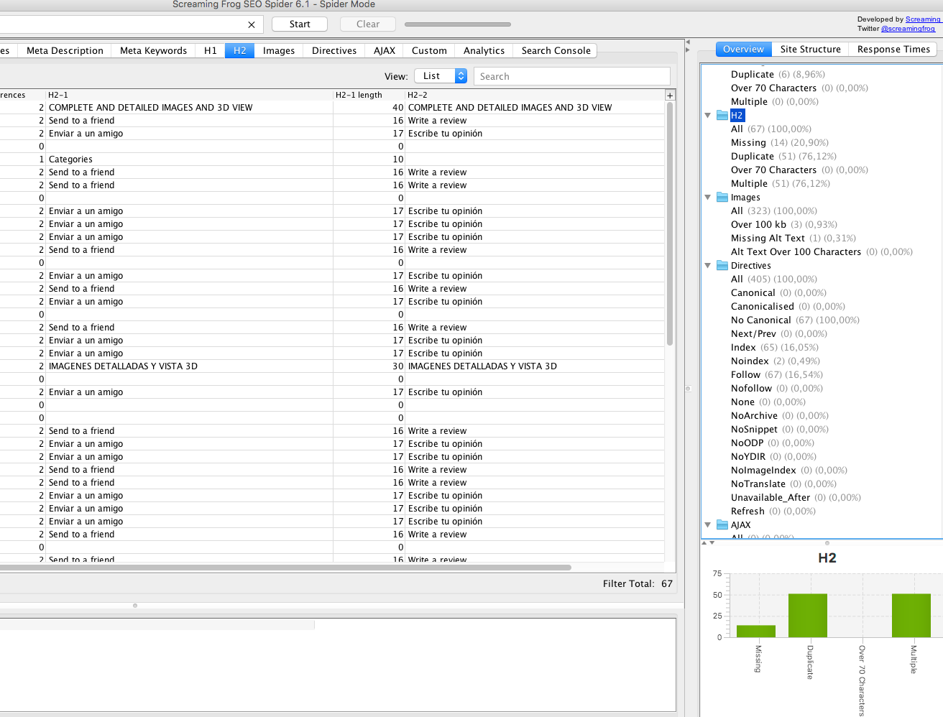Sort by the H2-1 length column header

pyautogui.click(x=369, y=95)
